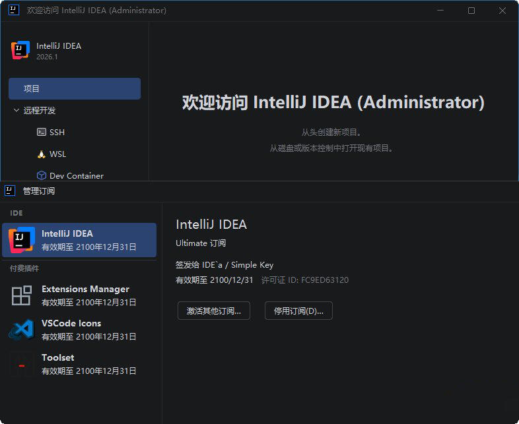The height and width of the screenshot is (424, 519).
Task: Click the IDE section header
Action: pos(17,213)
